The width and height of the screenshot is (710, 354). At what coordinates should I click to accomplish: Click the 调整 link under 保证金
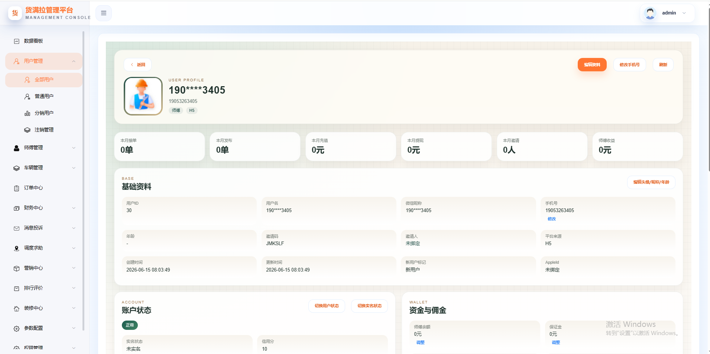pos(556,343)
